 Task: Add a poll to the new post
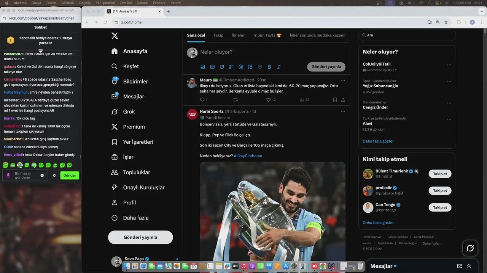(x=231, y=67)
